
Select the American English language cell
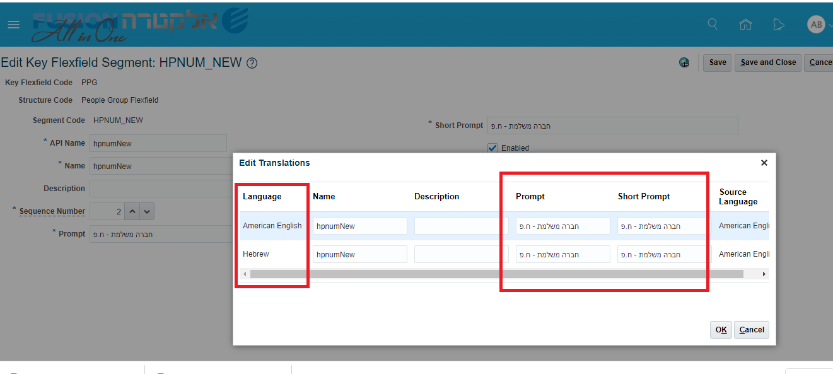(x=272, y=226)
